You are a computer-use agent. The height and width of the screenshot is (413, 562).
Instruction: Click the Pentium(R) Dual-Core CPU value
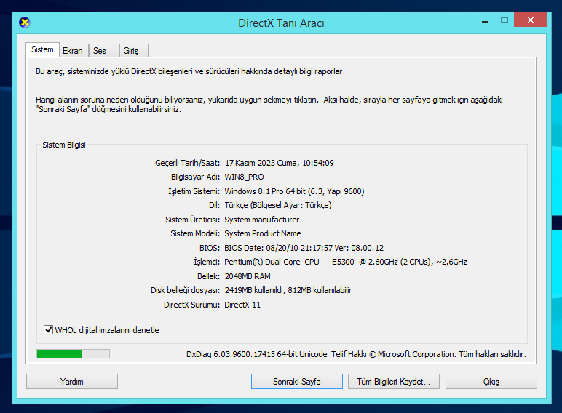346,262
